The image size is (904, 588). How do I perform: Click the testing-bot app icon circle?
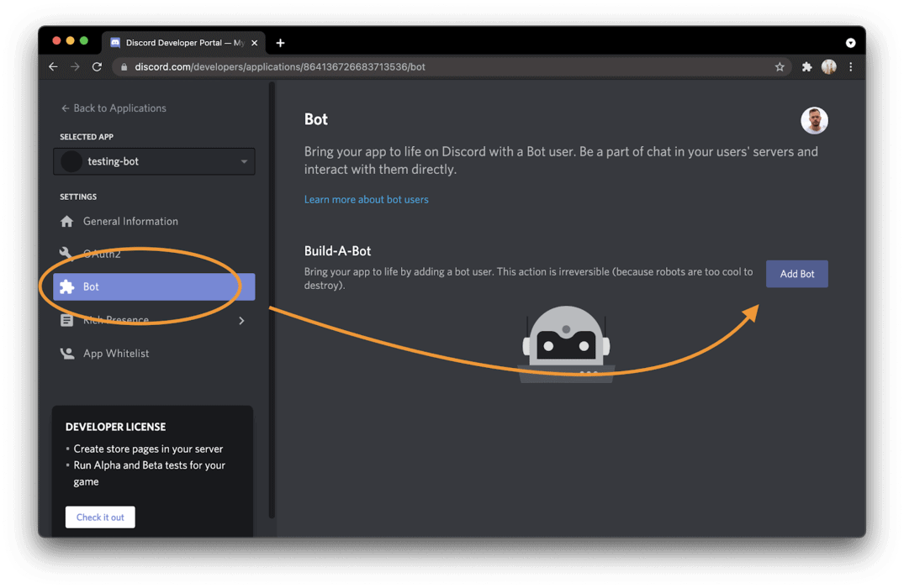71,161
